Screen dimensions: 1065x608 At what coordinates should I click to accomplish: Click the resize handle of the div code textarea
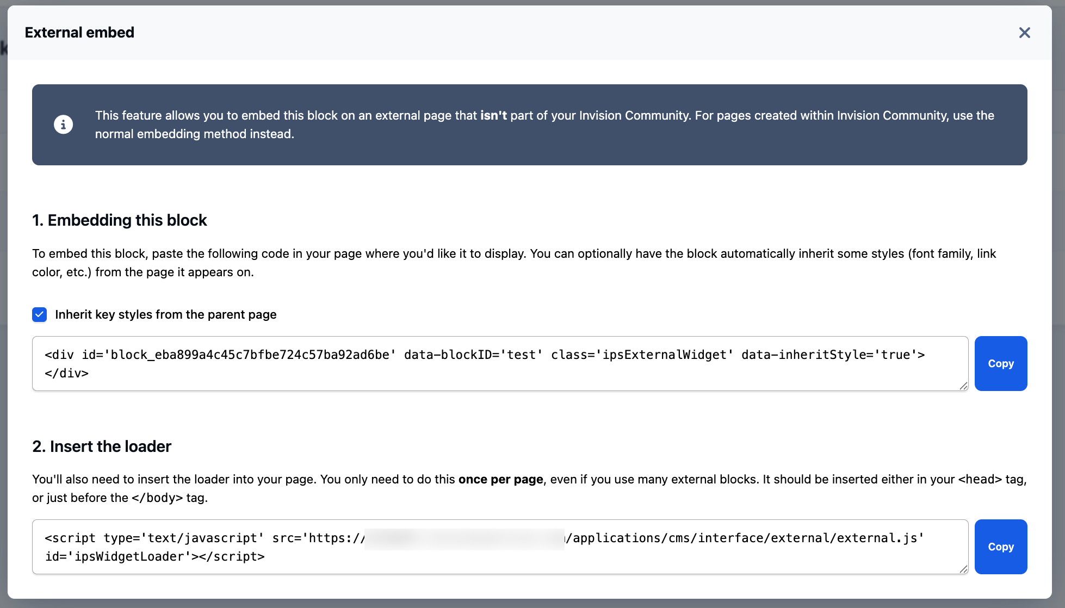click(x=963, y=386)
